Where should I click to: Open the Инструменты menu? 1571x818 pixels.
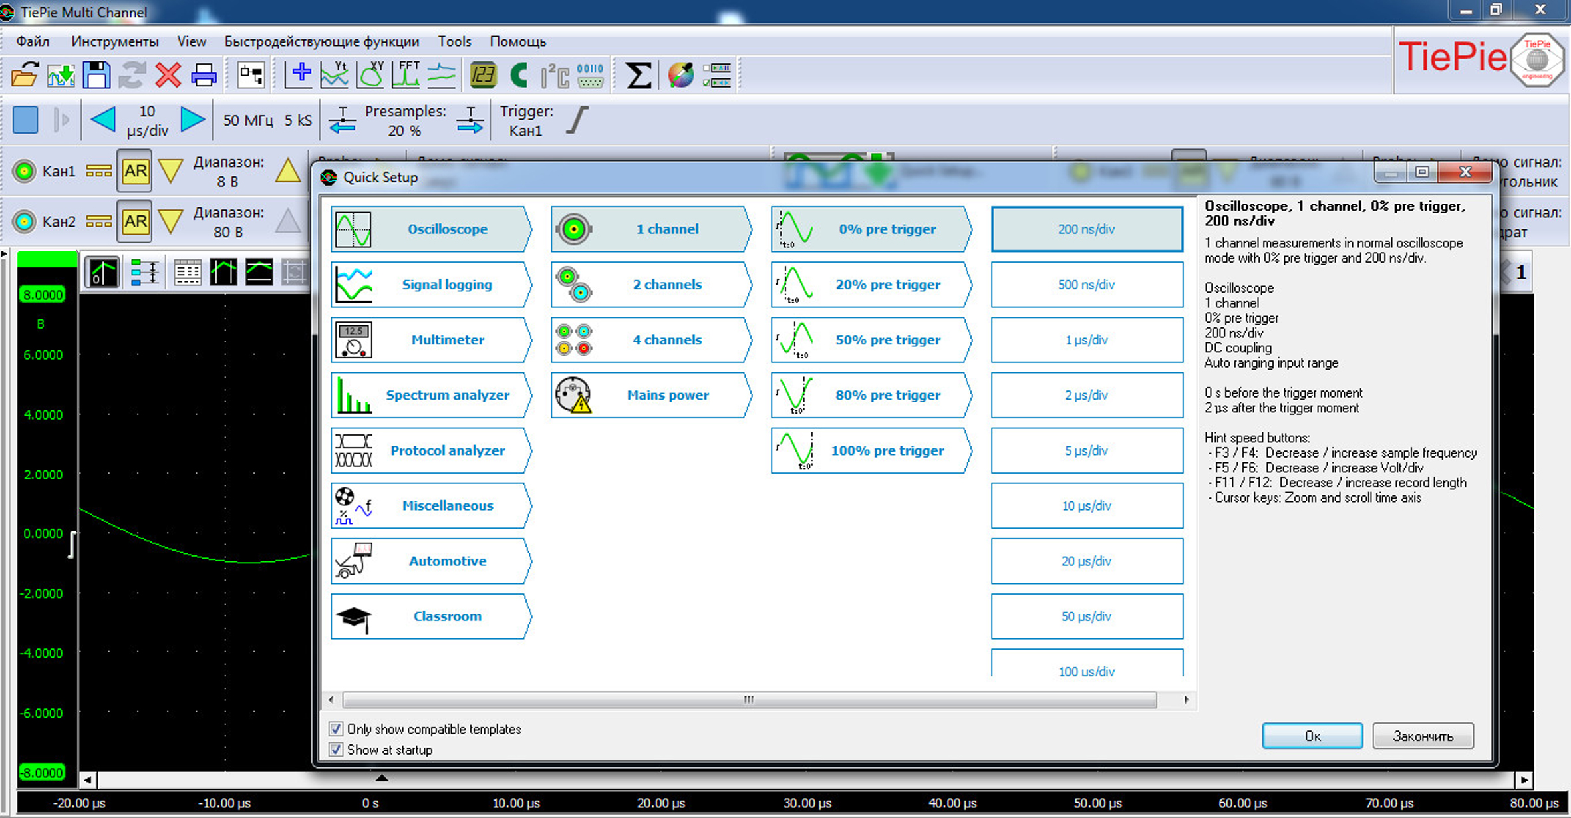(114, 41)
